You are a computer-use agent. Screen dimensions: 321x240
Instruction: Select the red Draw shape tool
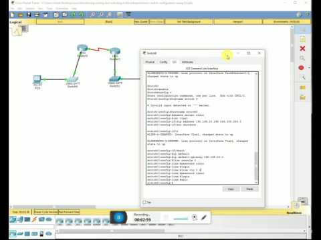pos(302,68)
